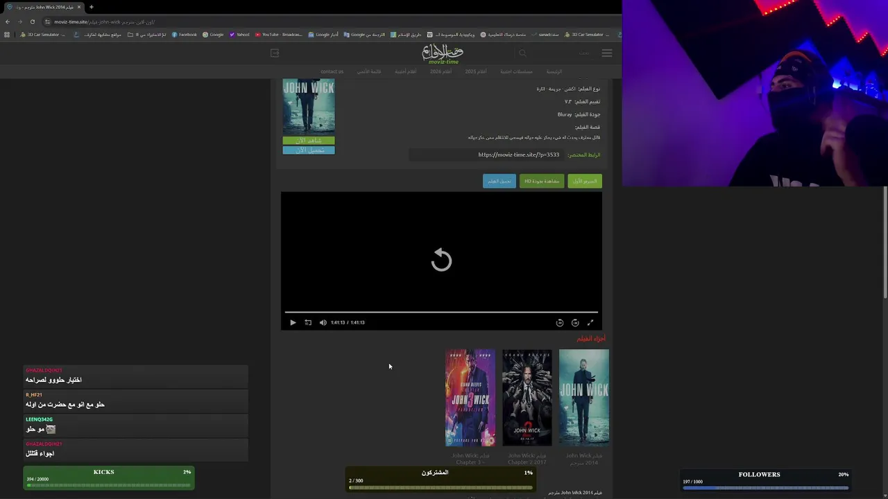The image size is (888, 499).
Task: Open the Yahoo! bookmark
Action: (239, 35)
